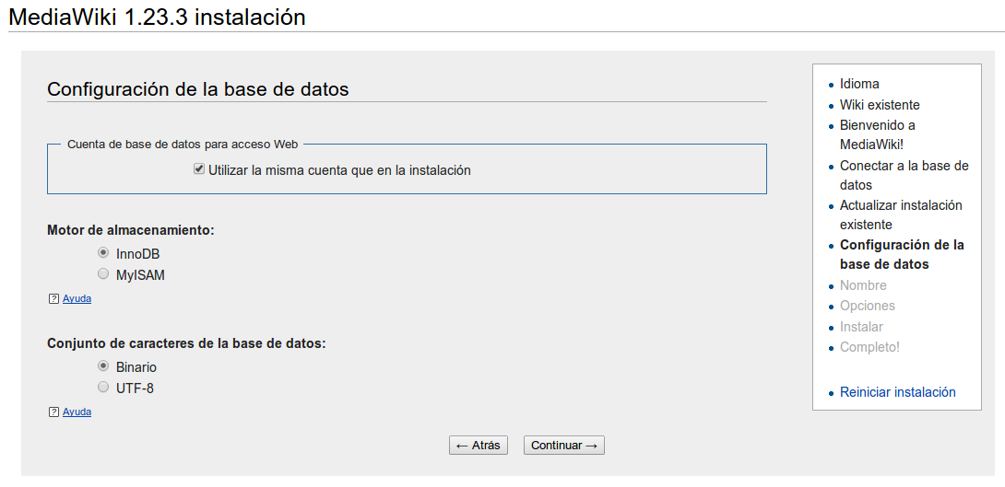Click 'Conjunto de caracteres de la base de datos:' label
The image size is (1005, 487).
(186, 343)
